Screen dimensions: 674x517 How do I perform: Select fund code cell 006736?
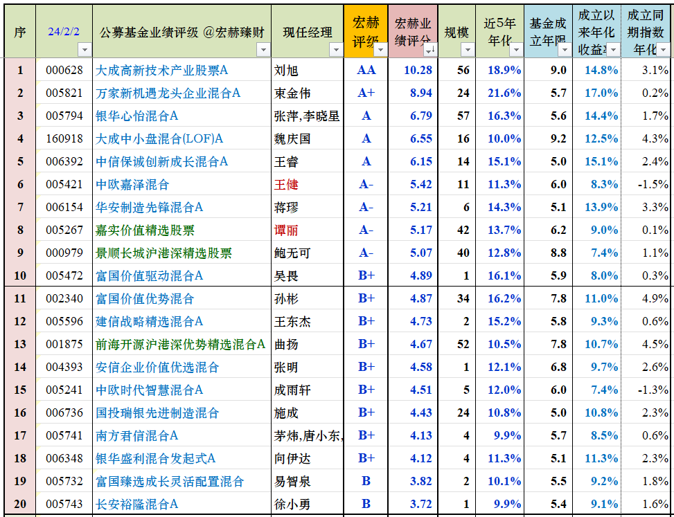[64, 412]
